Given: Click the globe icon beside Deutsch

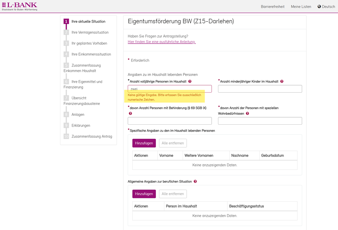Looking at the screenshot, I should (319, 7).
